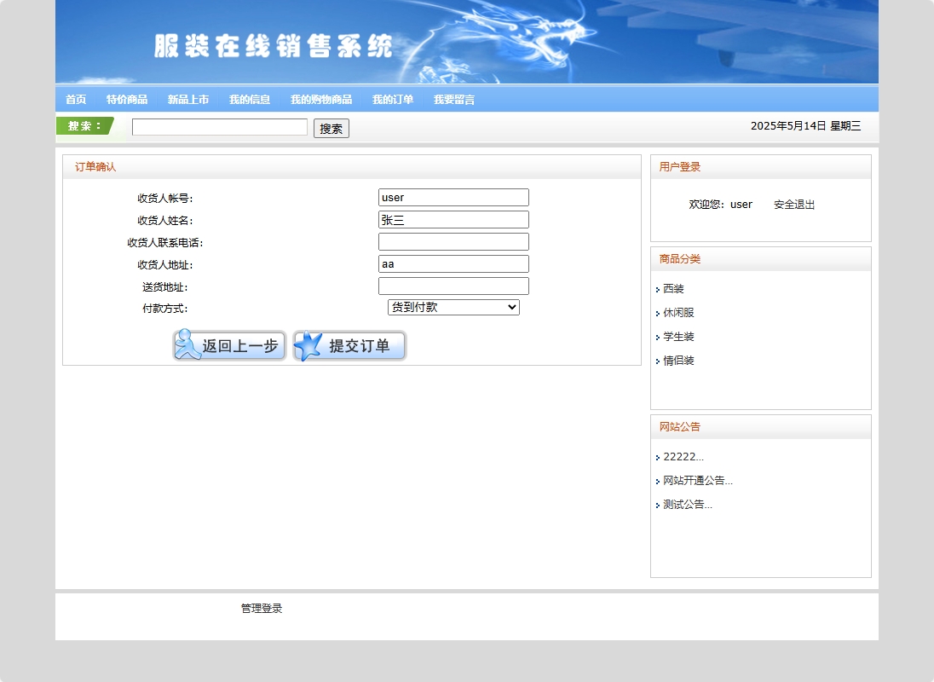This screenshot has height=682, width=934.
Task: Go to 我的订单 page
Action: coord(392,99)
